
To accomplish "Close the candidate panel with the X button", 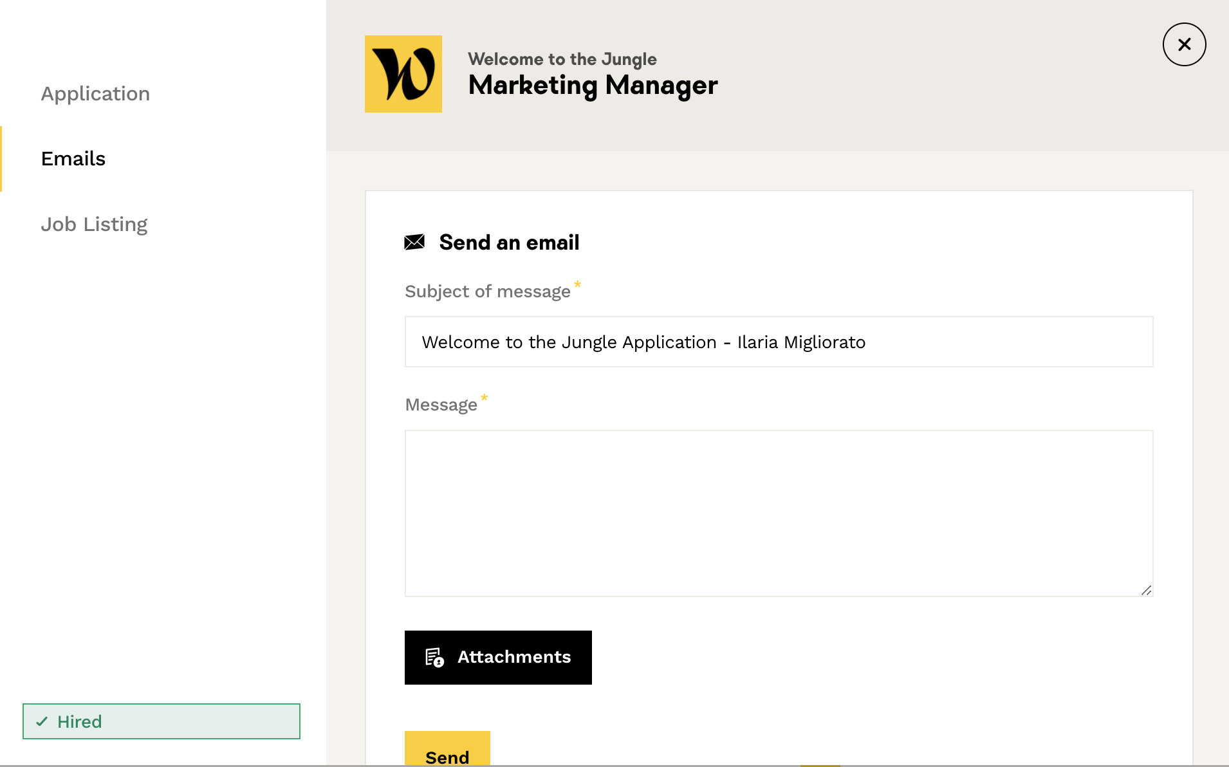I will pos(1183,44).
